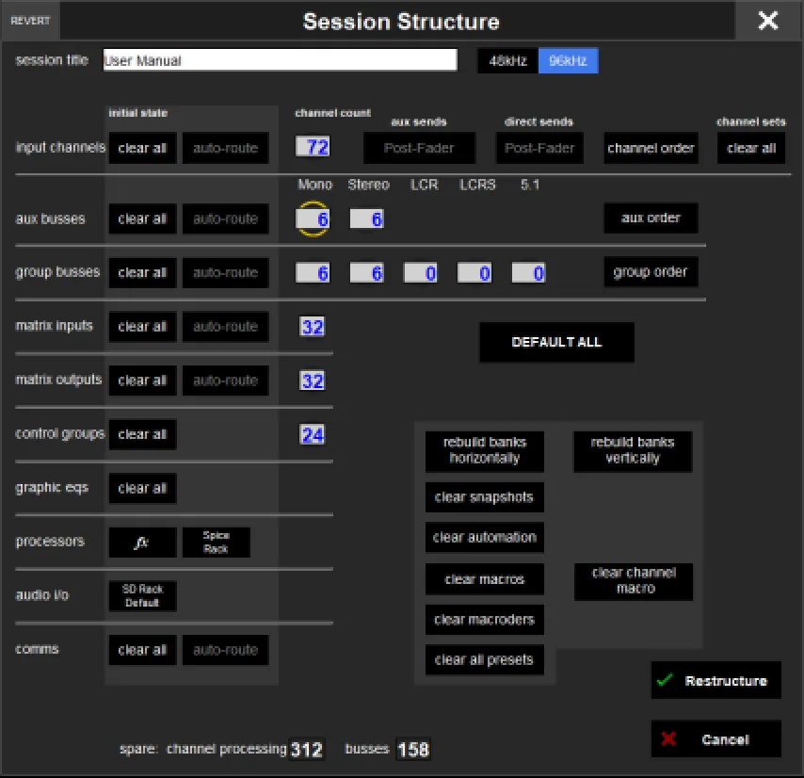Clear all matrix outputs
Screen dimensions: 804x778
[x=142, y=381]
